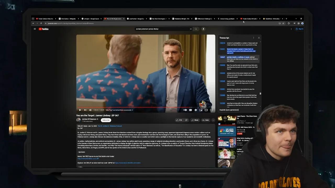Switch to theater mode view

coord(206,110)
